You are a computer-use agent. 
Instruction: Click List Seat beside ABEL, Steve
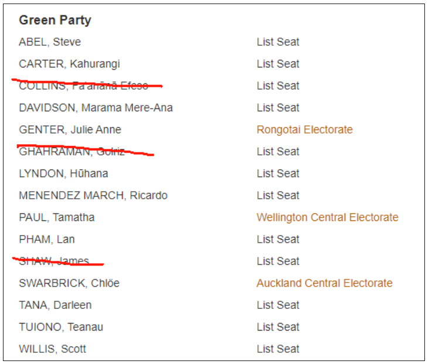coord(278,42)
